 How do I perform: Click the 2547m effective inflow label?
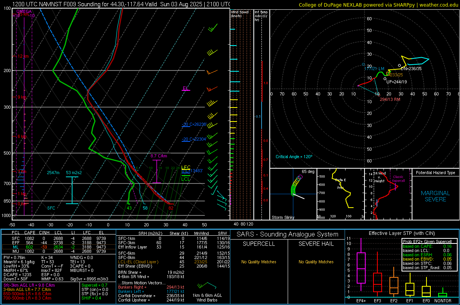53,173
